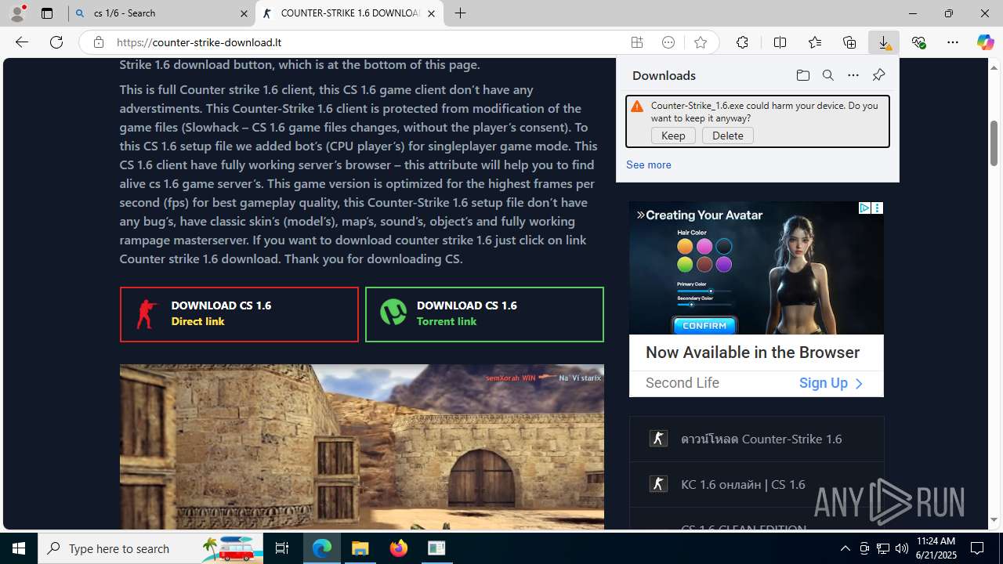Click the Primary Color slider in ad
Image resolution: width=1003 pixels, height=564 pixels.
pyautogui.click(x=704, y=291)
